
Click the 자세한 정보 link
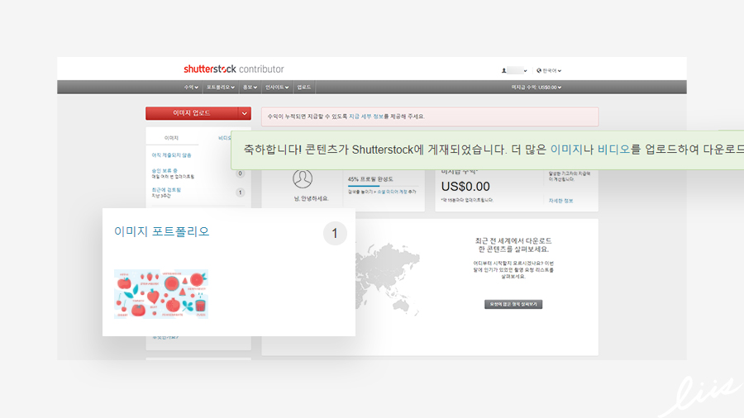pyautogui.click(x=560, y=201)
